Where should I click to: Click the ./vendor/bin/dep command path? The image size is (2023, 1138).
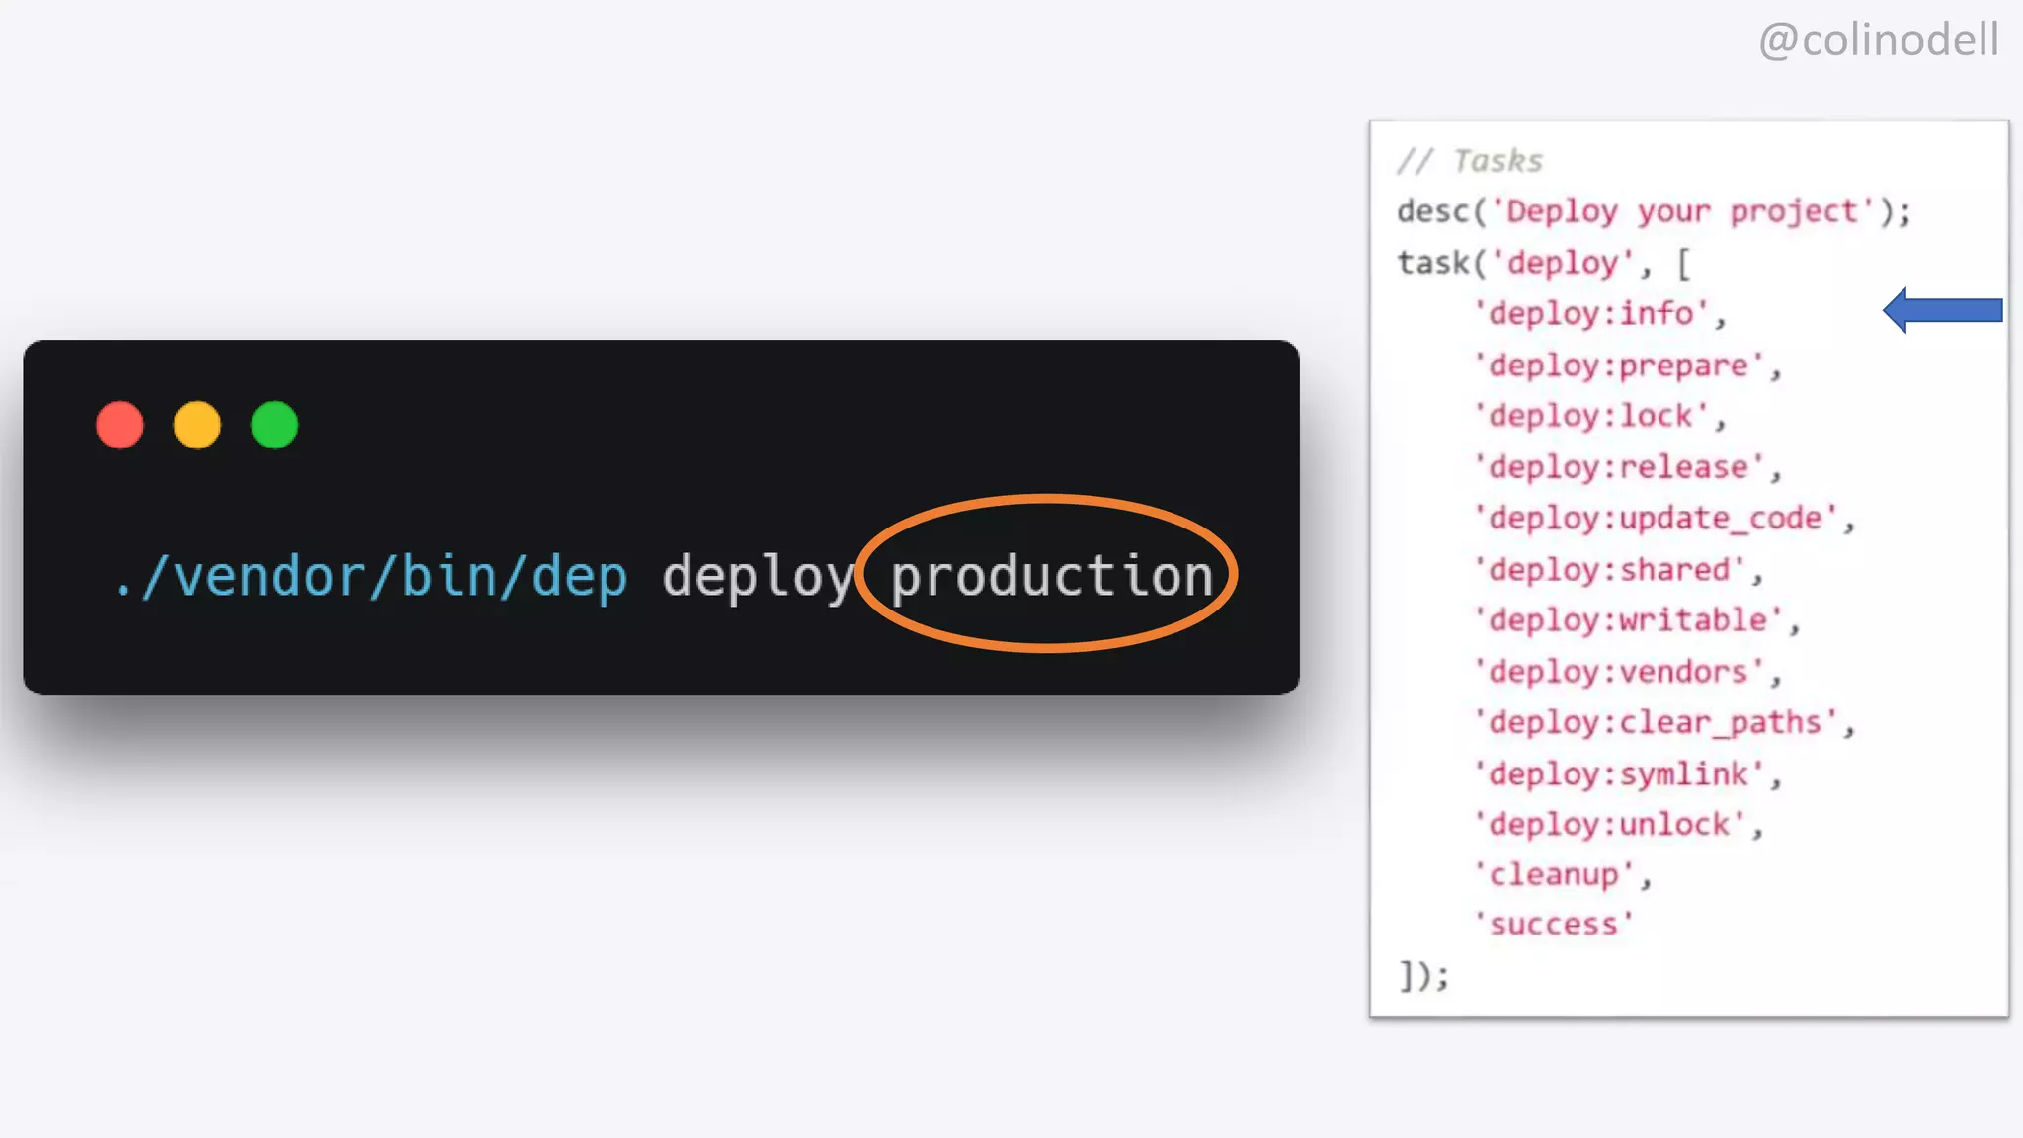371,576
